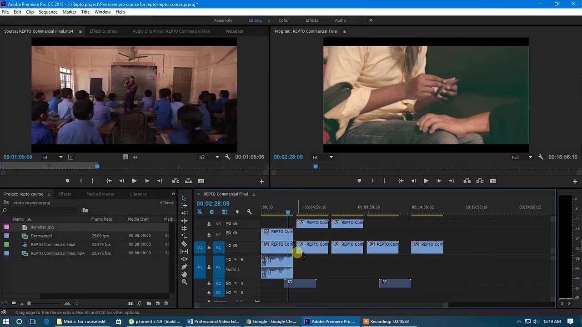Switch Project panel to list view
Screen dimensions: 582x327
(x=5, y=303)
